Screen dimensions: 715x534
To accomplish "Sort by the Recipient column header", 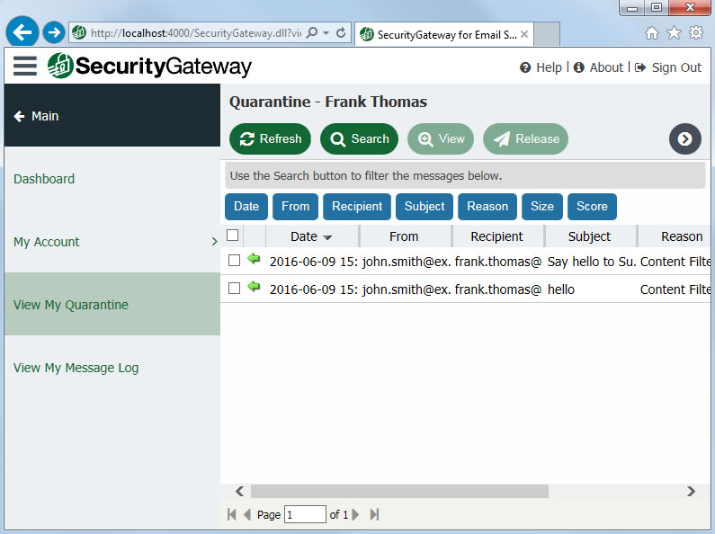I will [498, 236].
